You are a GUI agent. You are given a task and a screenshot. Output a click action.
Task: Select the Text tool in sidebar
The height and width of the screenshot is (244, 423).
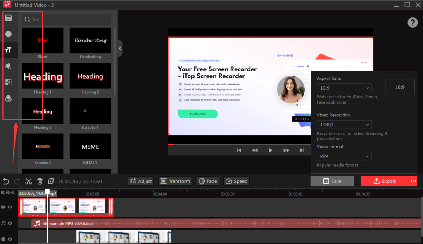point(8,50)
